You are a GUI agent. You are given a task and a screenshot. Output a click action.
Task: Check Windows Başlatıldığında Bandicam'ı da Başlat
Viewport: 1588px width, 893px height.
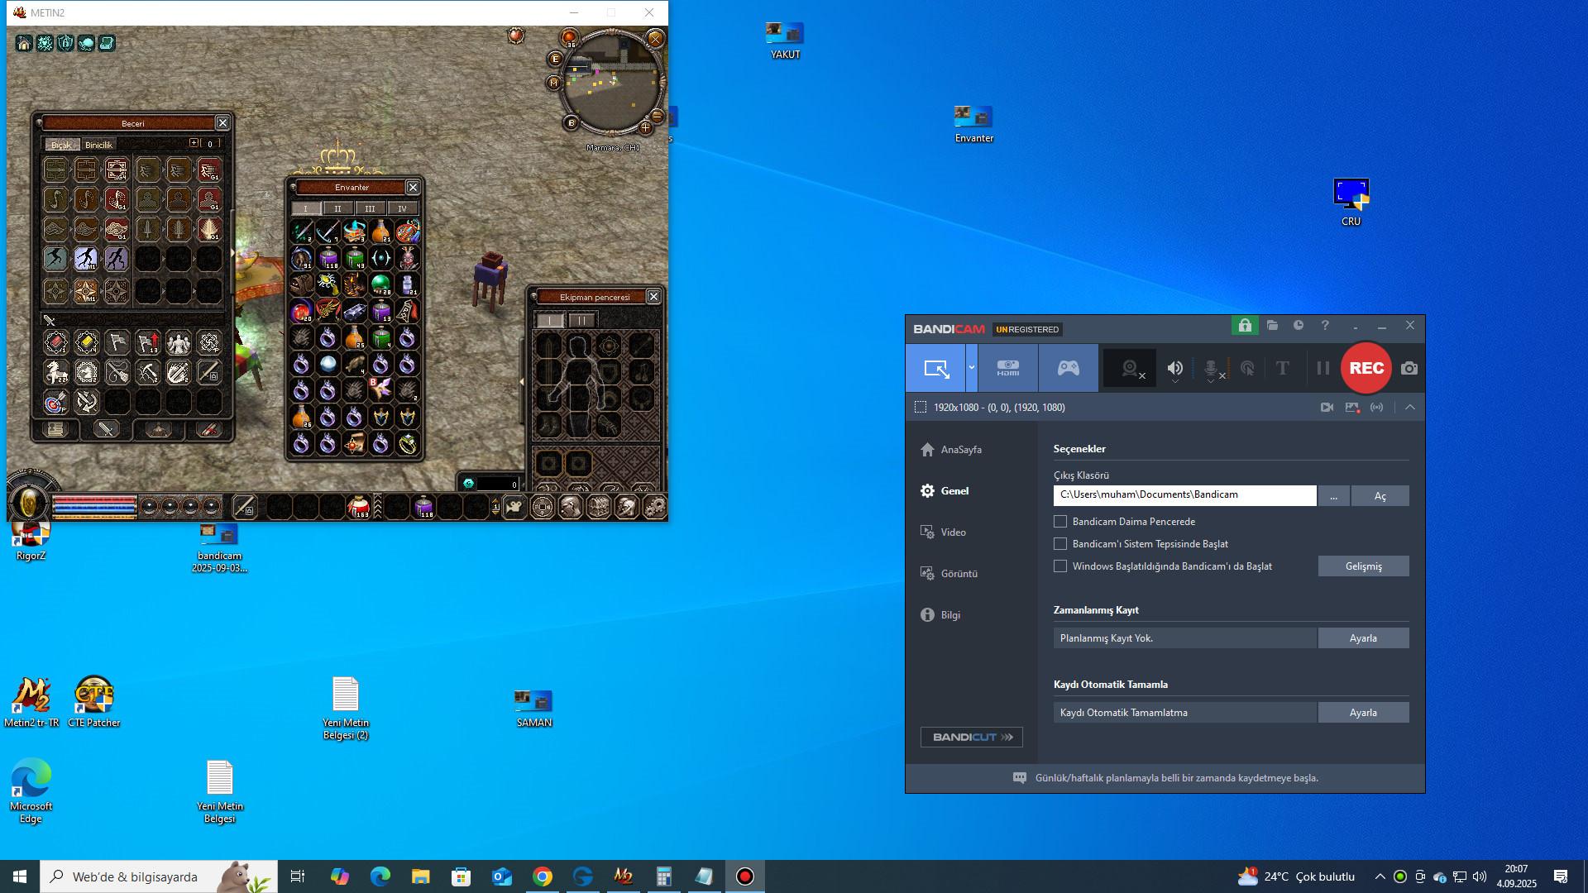click(x=1060, y=566)
